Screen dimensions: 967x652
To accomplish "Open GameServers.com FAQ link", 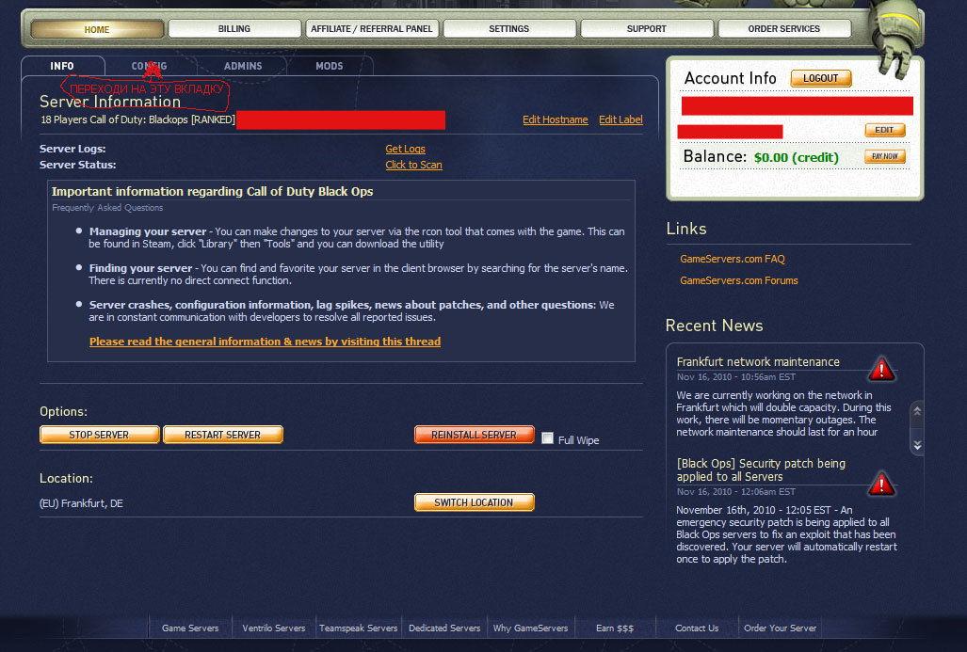I will tap(733, 259).
